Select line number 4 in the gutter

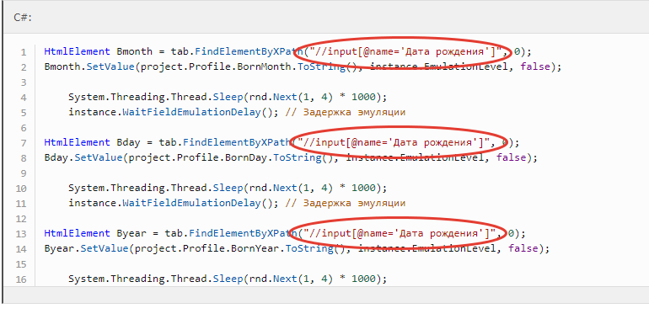point(24,98)
